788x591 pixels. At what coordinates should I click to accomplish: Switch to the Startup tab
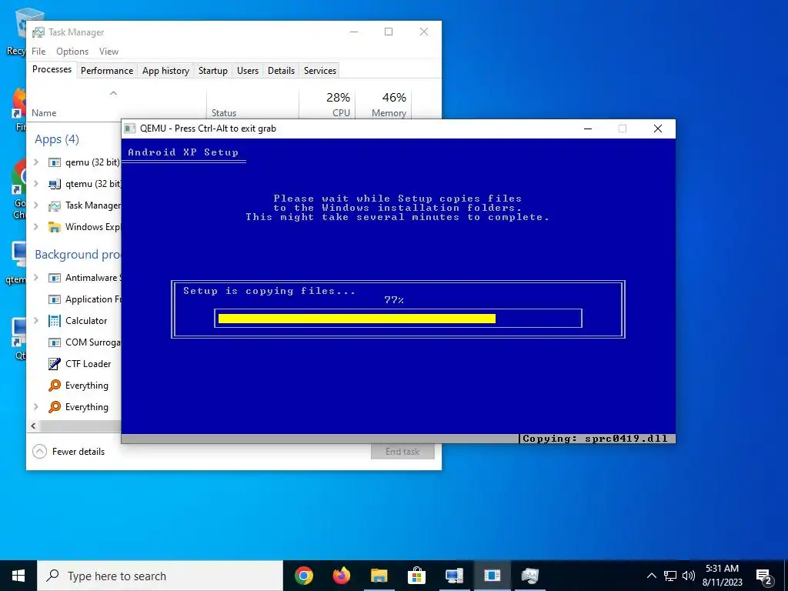click(x=213, y=71)
